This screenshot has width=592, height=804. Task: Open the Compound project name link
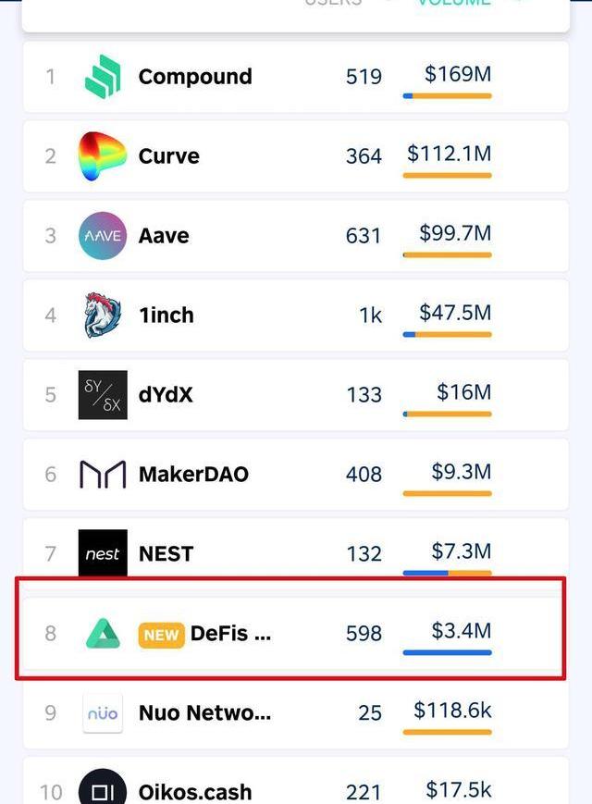(x=195, y=77)
